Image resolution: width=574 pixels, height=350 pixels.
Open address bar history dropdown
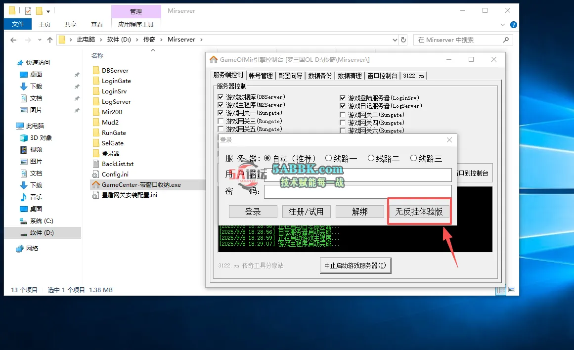(x=395, y=40)
